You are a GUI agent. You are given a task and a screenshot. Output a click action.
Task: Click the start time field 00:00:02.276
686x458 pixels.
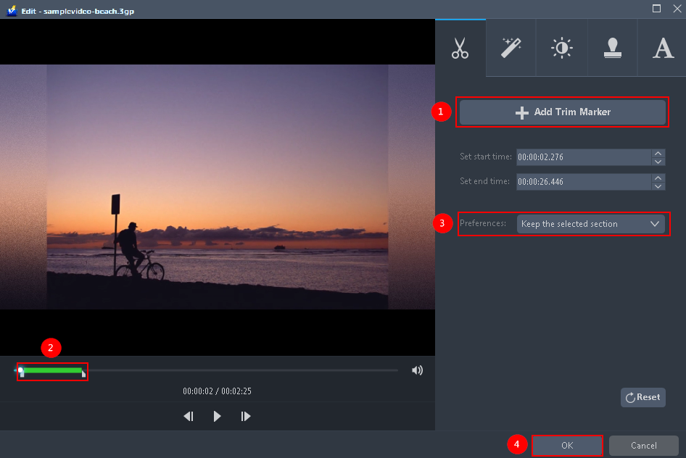click(580, 157)
